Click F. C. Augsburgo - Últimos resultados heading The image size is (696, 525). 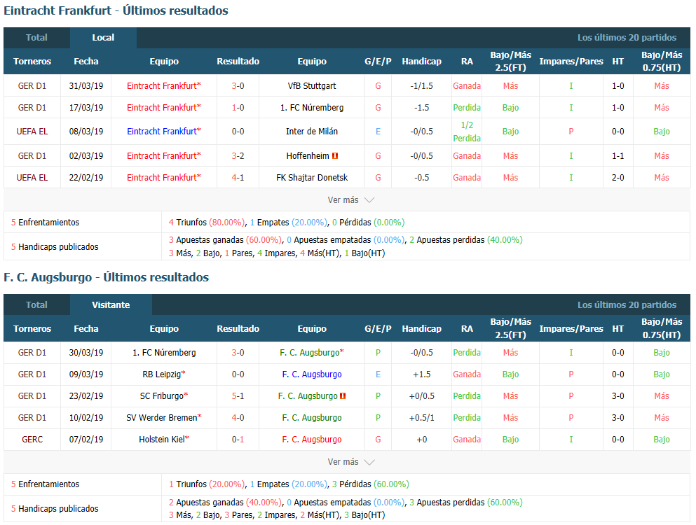tap(106, 278)
